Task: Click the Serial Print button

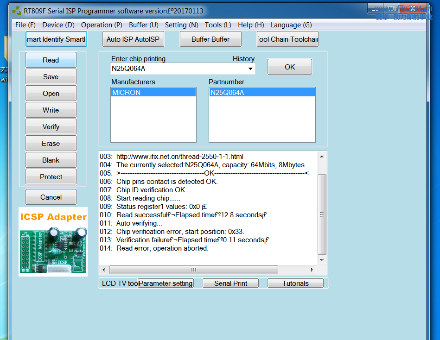Action: tap(230, 283)
